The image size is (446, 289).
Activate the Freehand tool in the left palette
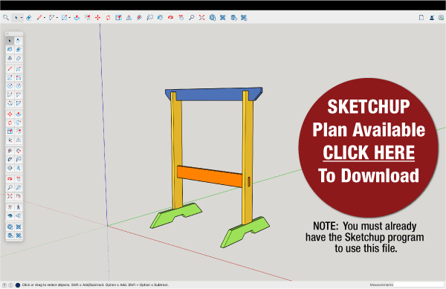point(19,69)
